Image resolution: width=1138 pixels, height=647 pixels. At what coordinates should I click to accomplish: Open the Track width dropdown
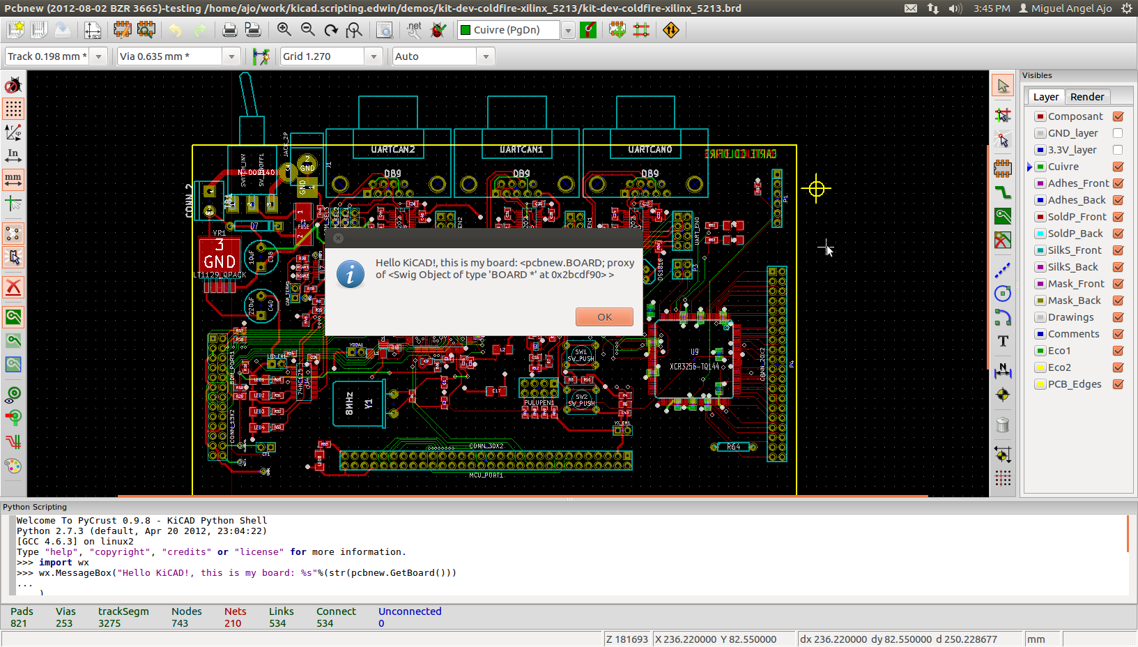click(x=99, y=56)
